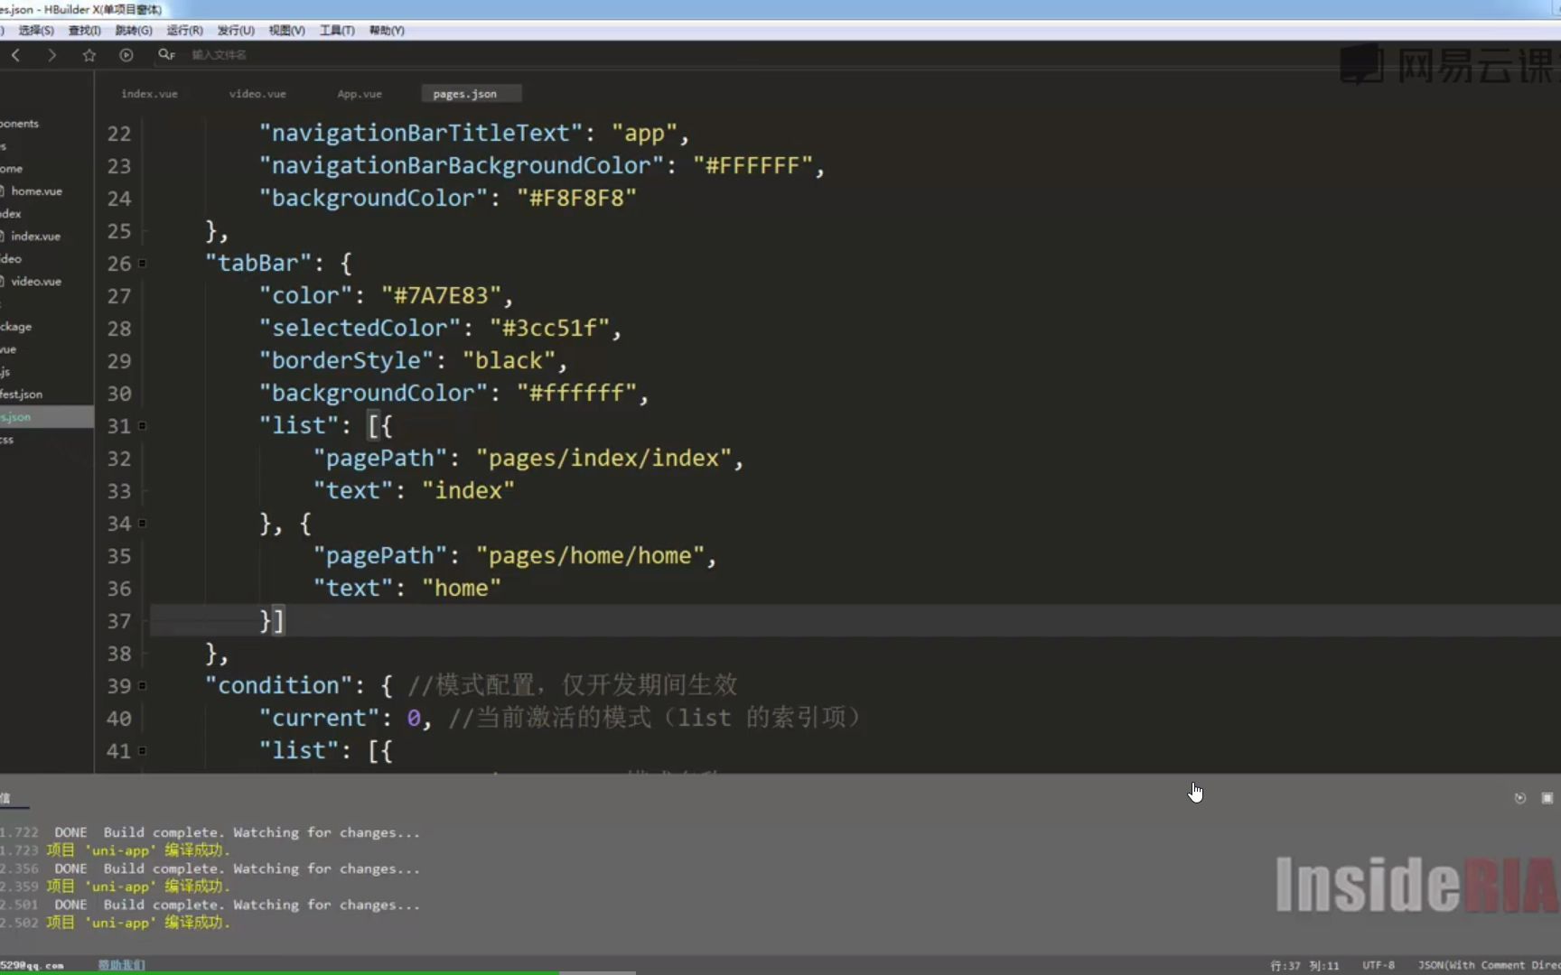Place cursor after }] on line 37
The height and width of the screenshot is (975, 1561).
click(286, 621)
